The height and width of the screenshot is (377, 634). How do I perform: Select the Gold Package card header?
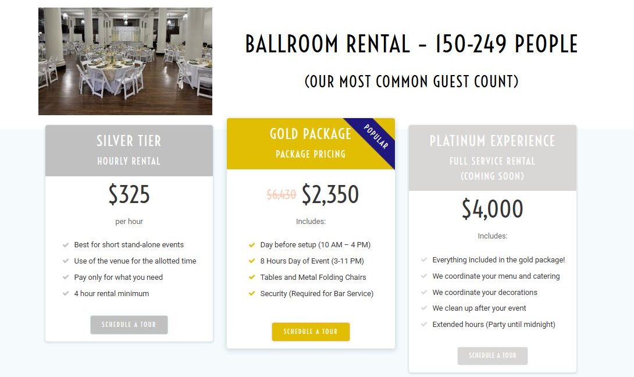311,144
